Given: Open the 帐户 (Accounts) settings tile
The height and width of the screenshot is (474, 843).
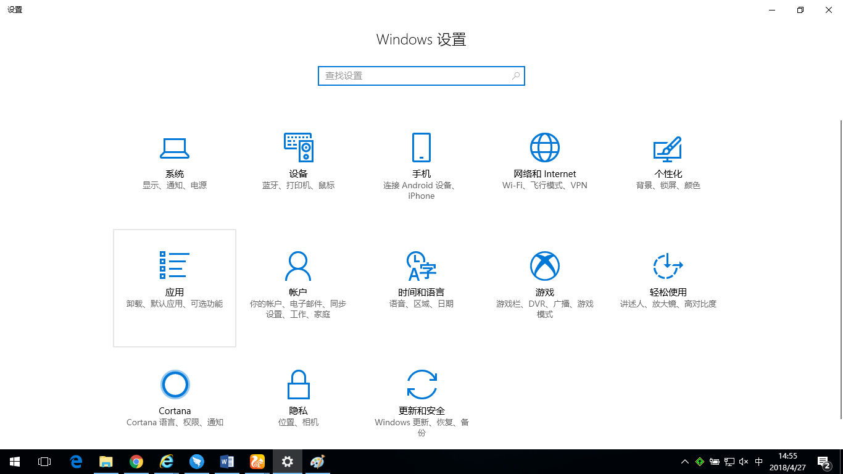Looking at the screenshot, I should click(298, 288).
